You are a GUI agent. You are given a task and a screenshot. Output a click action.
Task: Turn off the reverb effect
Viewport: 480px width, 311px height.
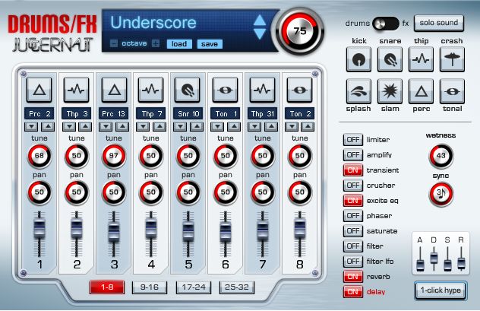tap(353, 277)
